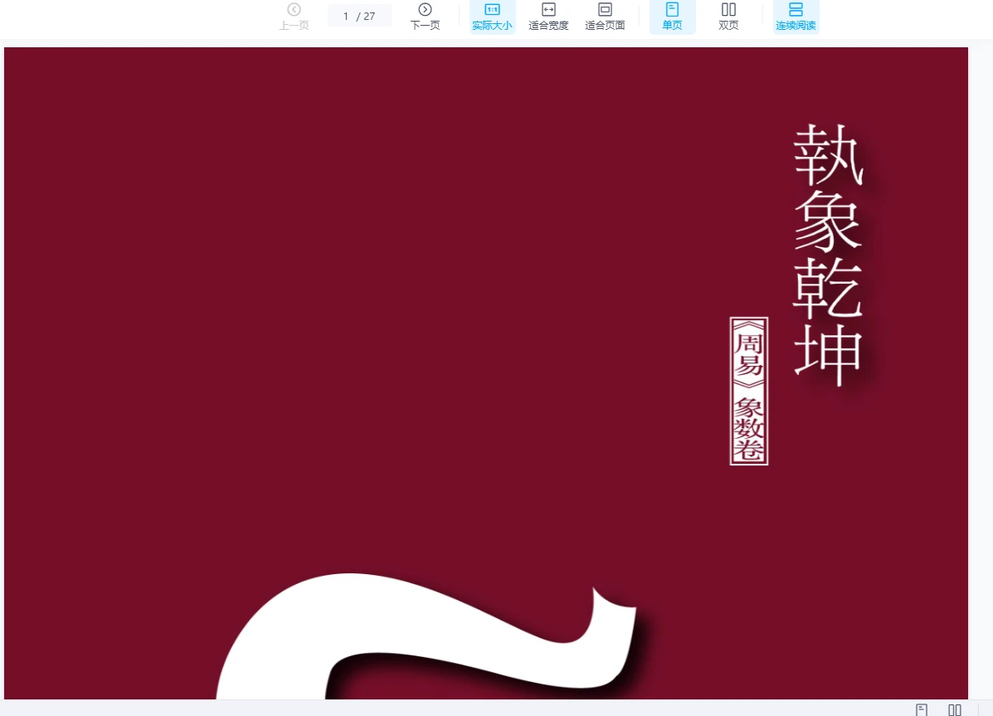Click the 上一页 text label
Viewport: 993px width, 716px height.
click(294, 26)
